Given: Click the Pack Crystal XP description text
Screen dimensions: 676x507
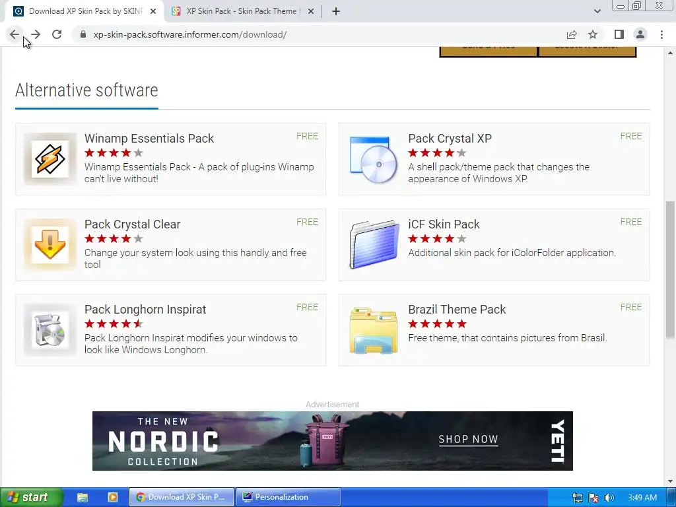Looking at the screenshot, I should pyautogui.click(x=499, y=173).
